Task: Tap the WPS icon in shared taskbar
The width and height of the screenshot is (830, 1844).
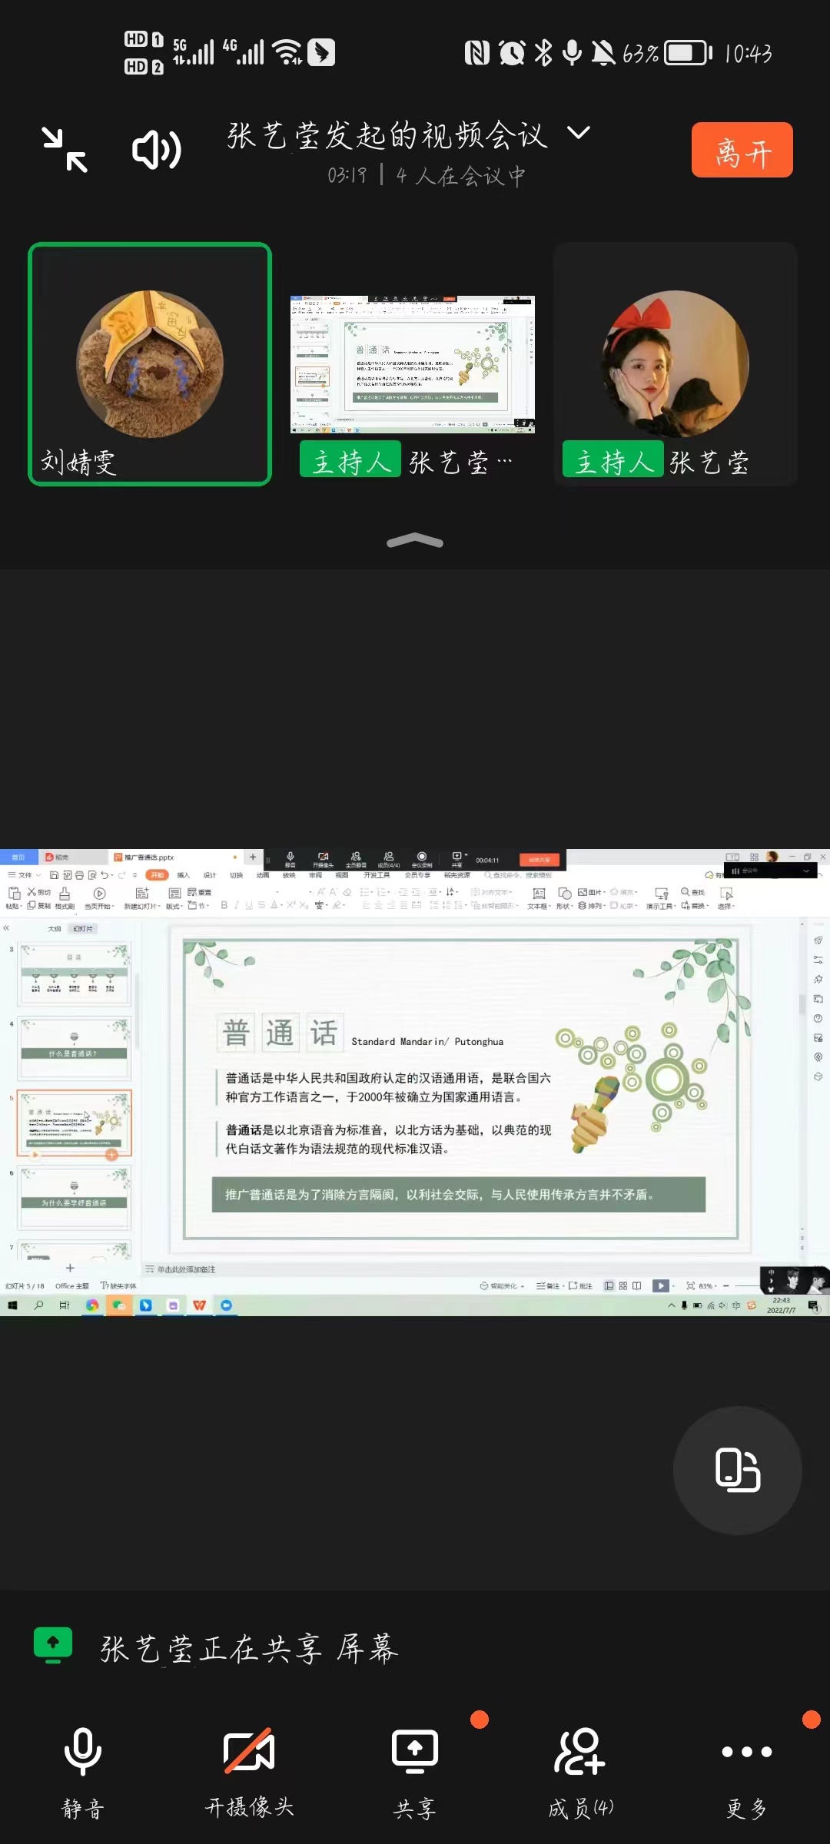Action: click(x=200, y=1305)
